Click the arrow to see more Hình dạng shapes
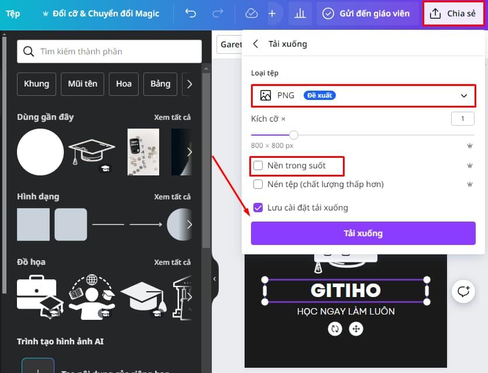 (189, 223)
